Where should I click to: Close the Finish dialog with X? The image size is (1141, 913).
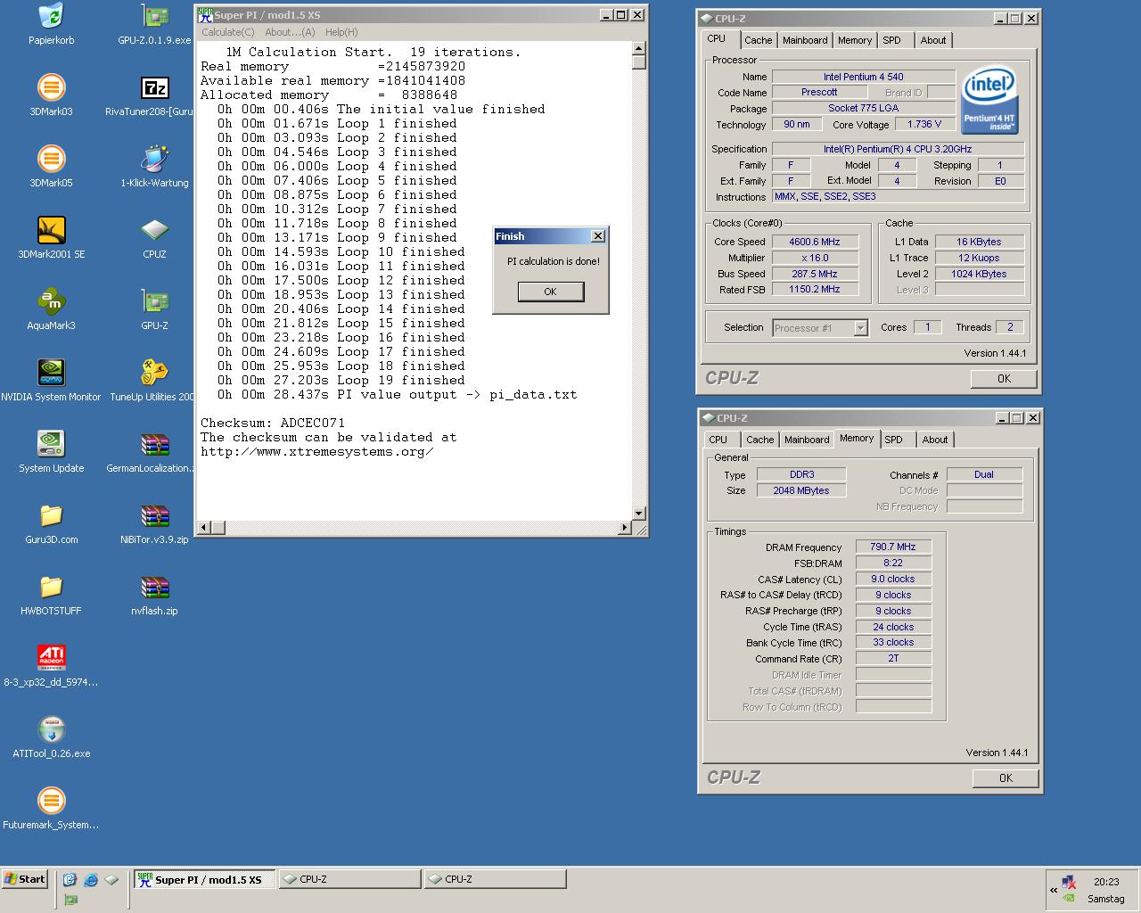click(x=598, y=236)
